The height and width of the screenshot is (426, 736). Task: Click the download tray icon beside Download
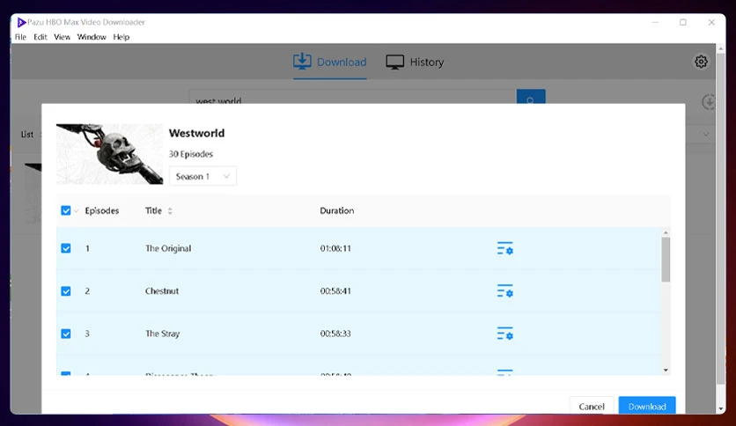pyautogui.click(x=302, y=62)
